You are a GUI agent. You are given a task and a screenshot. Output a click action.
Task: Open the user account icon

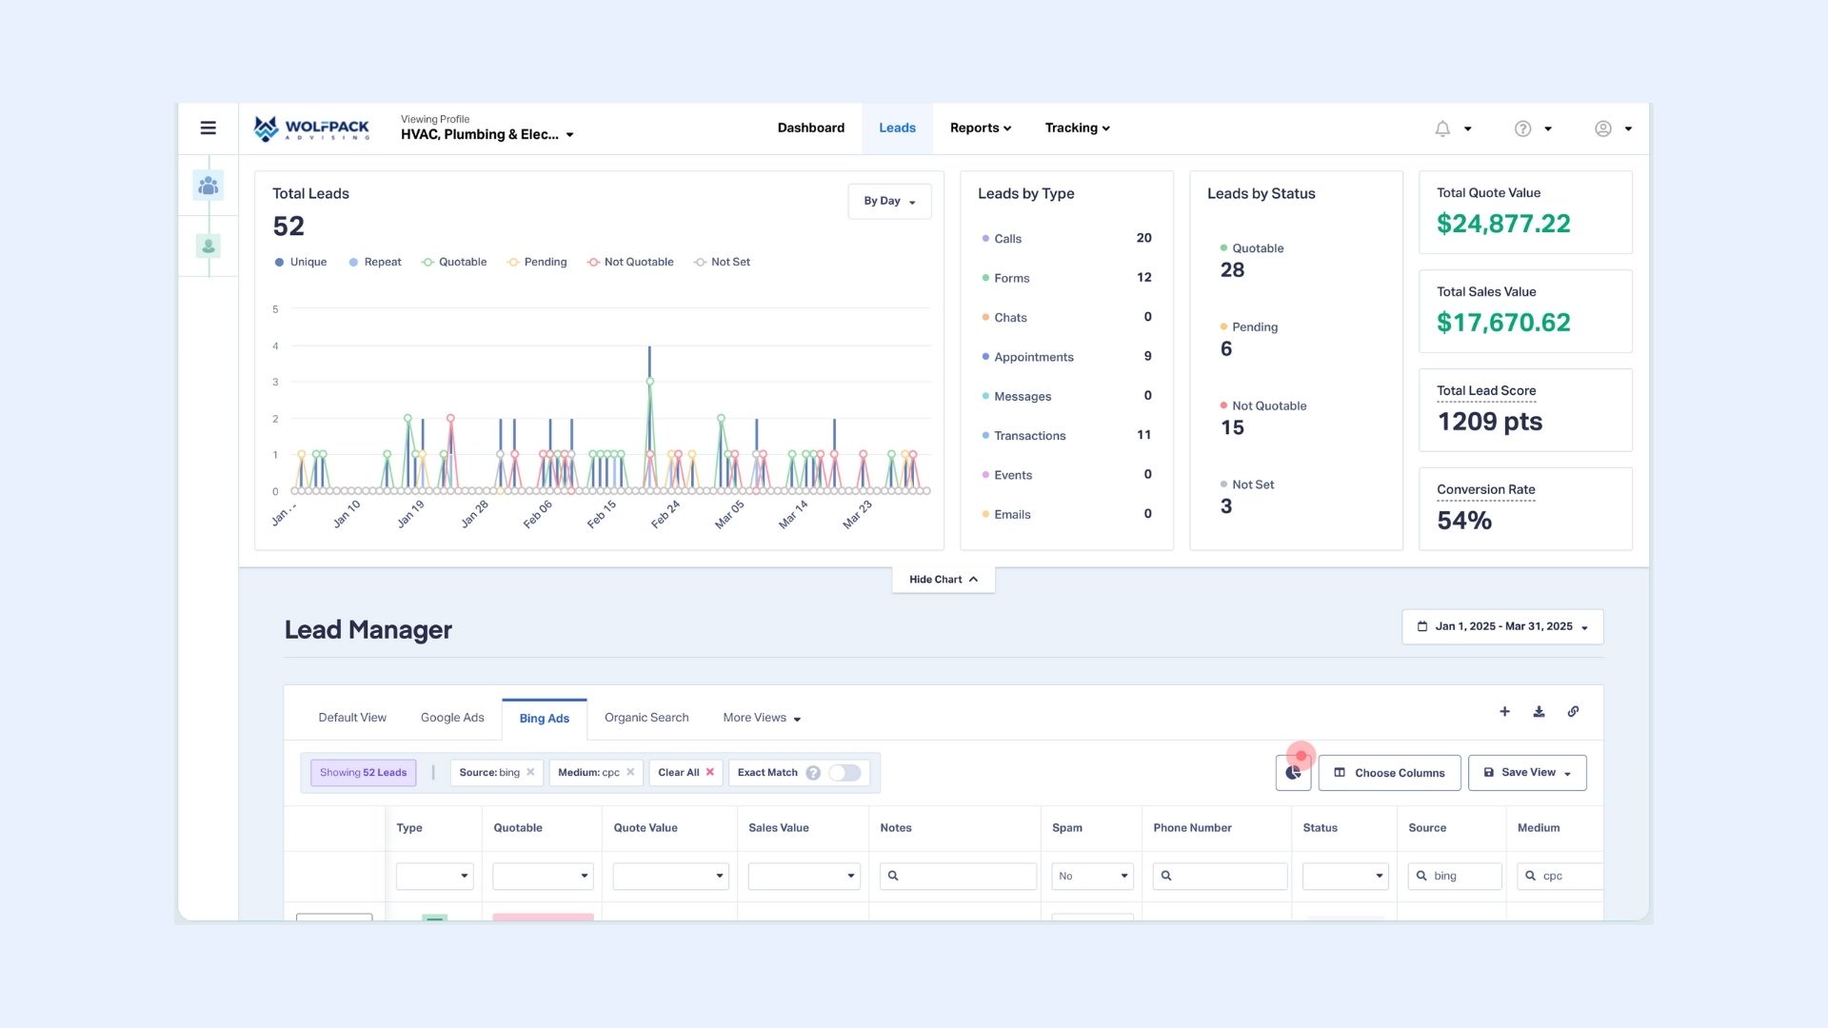pos(1602,128)
